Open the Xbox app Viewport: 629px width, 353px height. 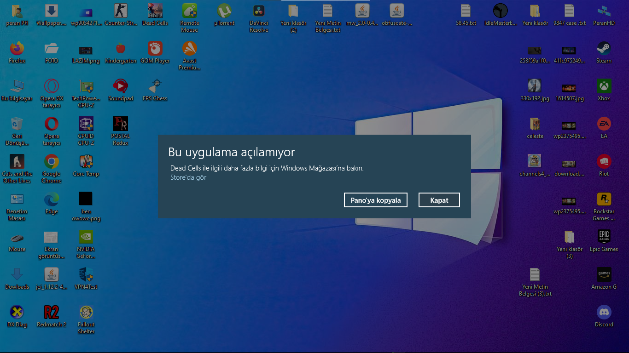[604, 87]
